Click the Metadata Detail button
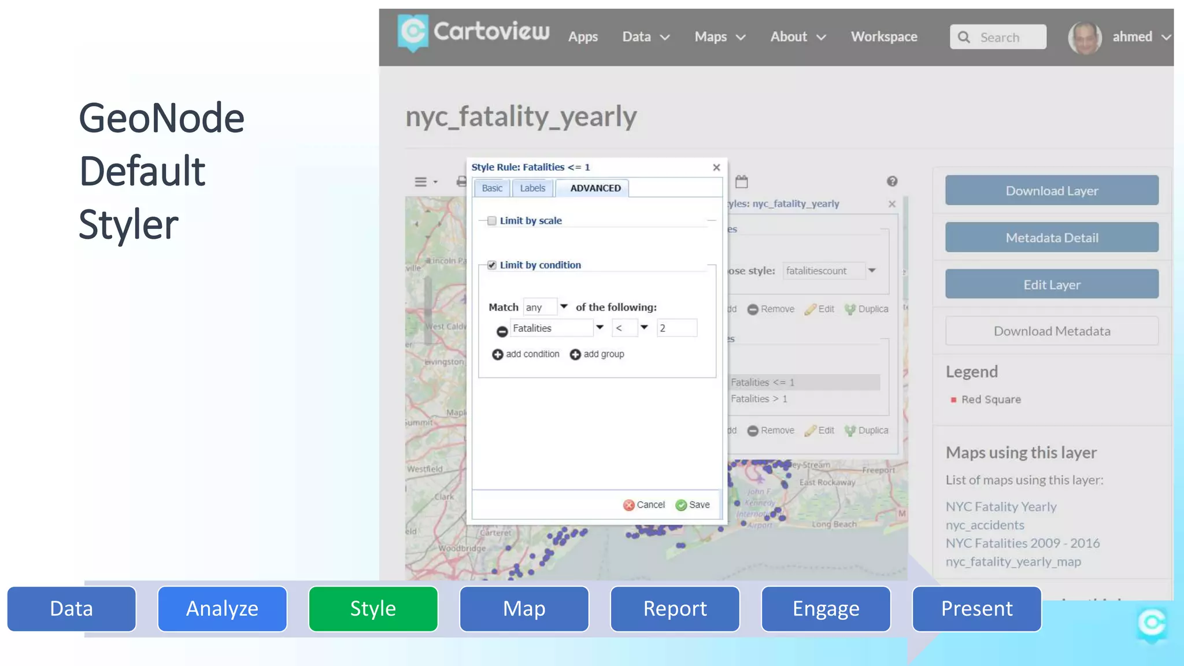1184x666 pixels. click(x=1052, y=237)
